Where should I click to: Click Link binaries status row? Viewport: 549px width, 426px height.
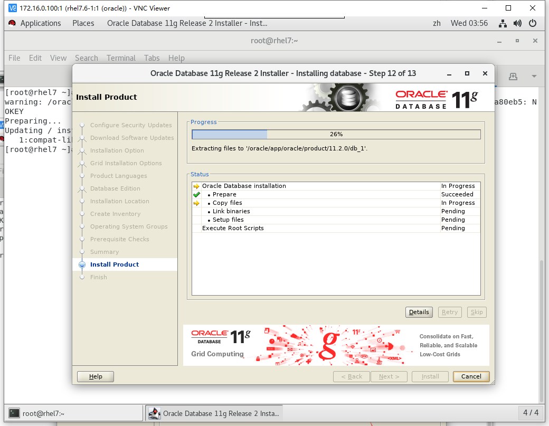pyautogui.click(x=336, y=212)
